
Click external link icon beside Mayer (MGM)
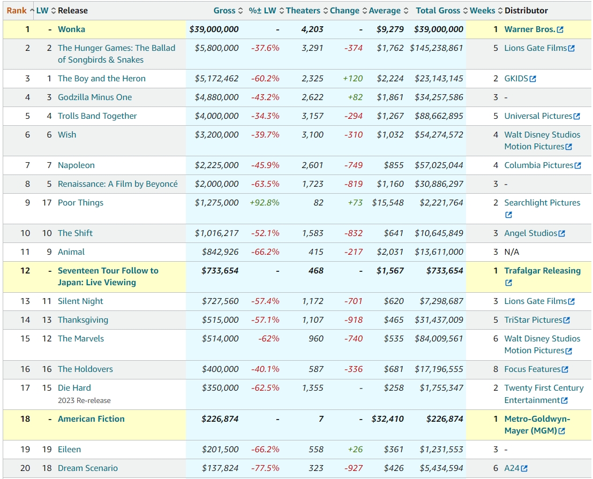[561, 431]
